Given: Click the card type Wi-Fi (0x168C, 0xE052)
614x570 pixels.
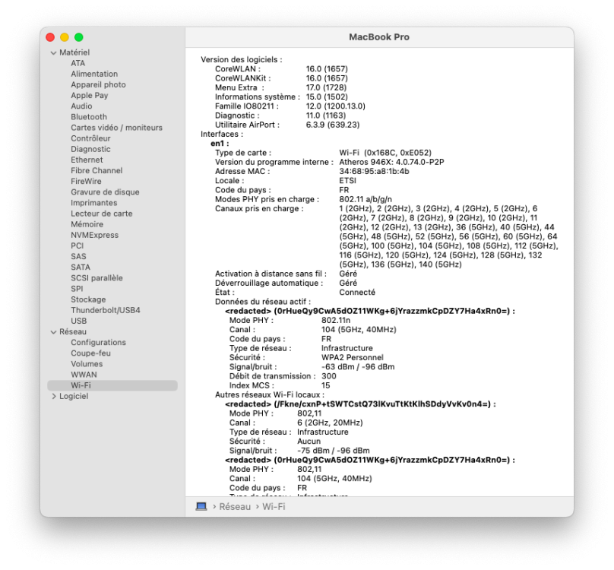Looking at the screenshot, I should pyautogui.click(x=385, y=153).
